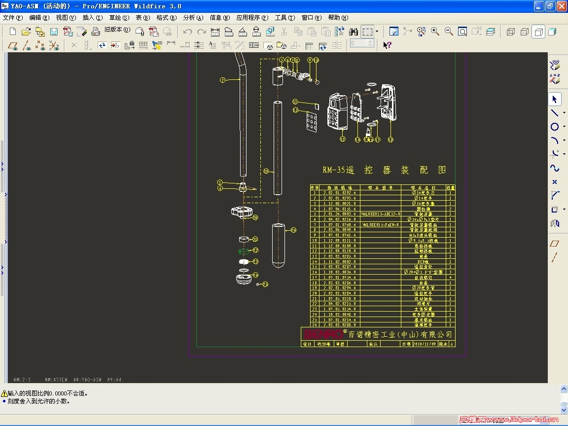The image size is (568, 426).
Task: Toggle datum plane display
Action: point(13,45)
